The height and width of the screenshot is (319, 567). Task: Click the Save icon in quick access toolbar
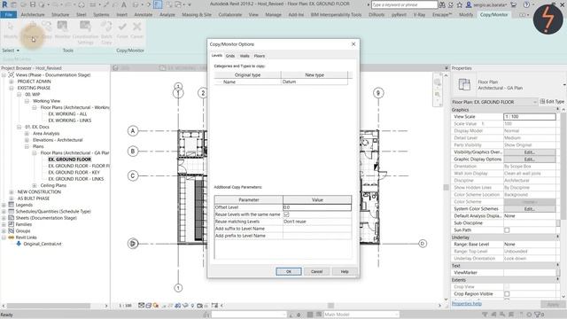(x=33, y=4)
